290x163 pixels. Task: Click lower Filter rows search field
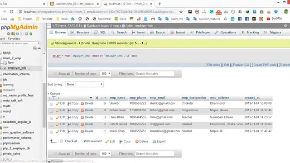coord(155,153)
